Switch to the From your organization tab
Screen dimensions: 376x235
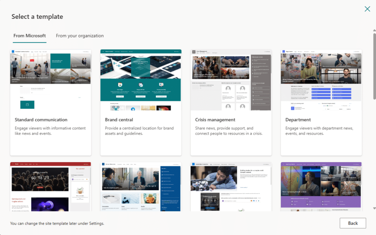click(x=80, y=36)
